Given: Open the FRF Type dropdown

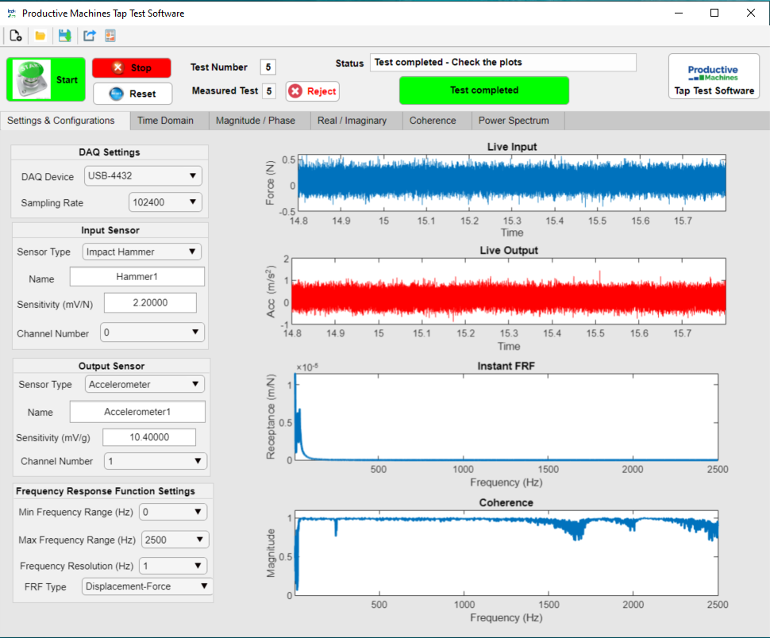Looking at the screenshot, I should (x=147, y=586).
